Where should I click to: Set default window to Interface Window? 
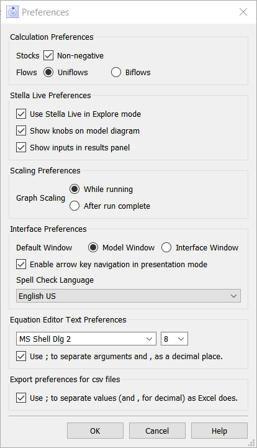coord(166,247)
